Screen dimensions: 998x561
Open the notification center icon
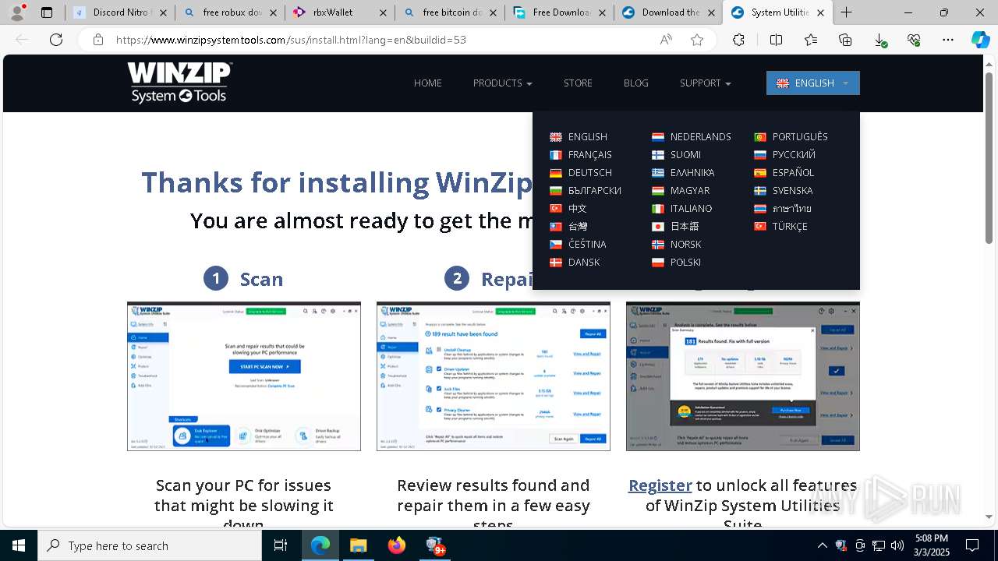click(x=972, y=545)
